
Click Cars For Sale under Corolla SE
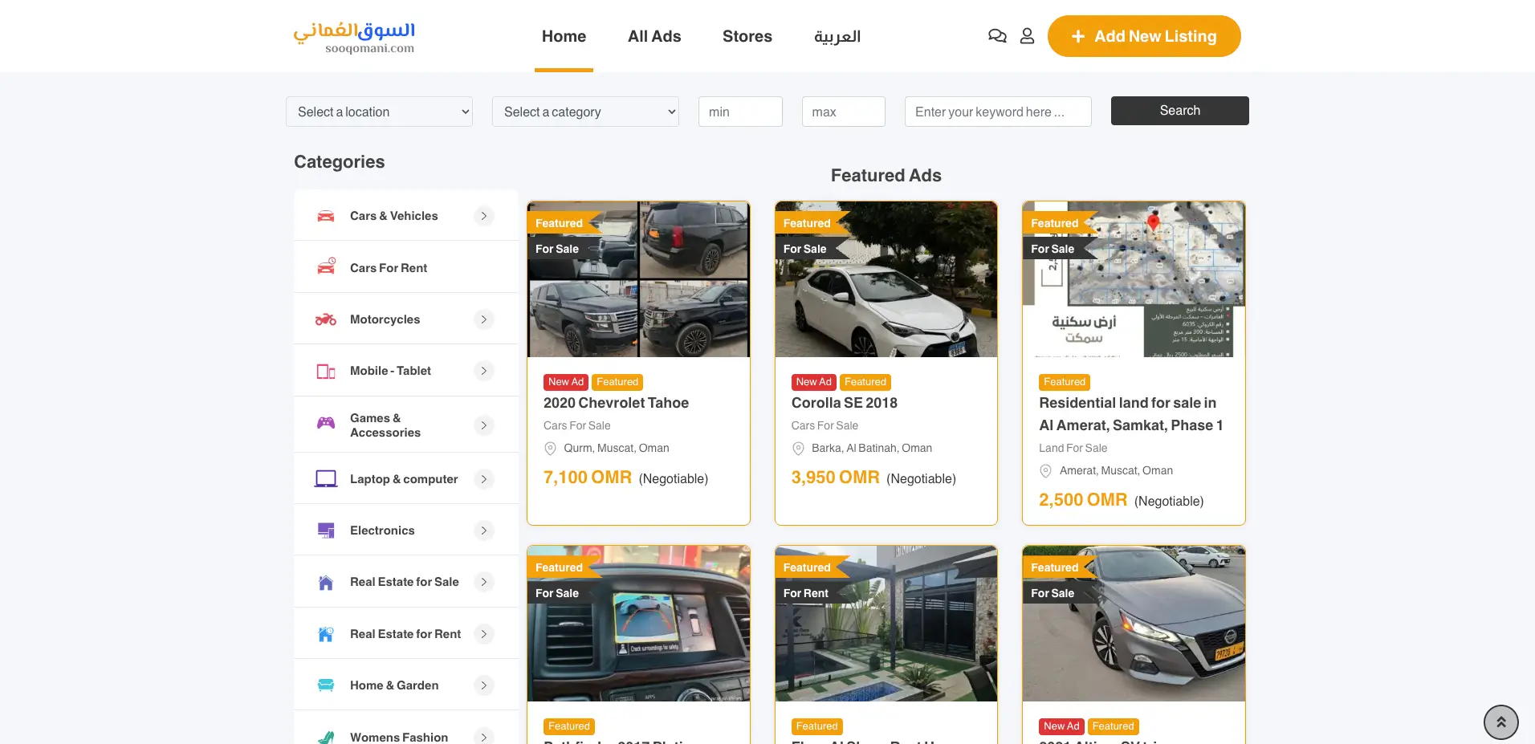[x=825, y=425]
